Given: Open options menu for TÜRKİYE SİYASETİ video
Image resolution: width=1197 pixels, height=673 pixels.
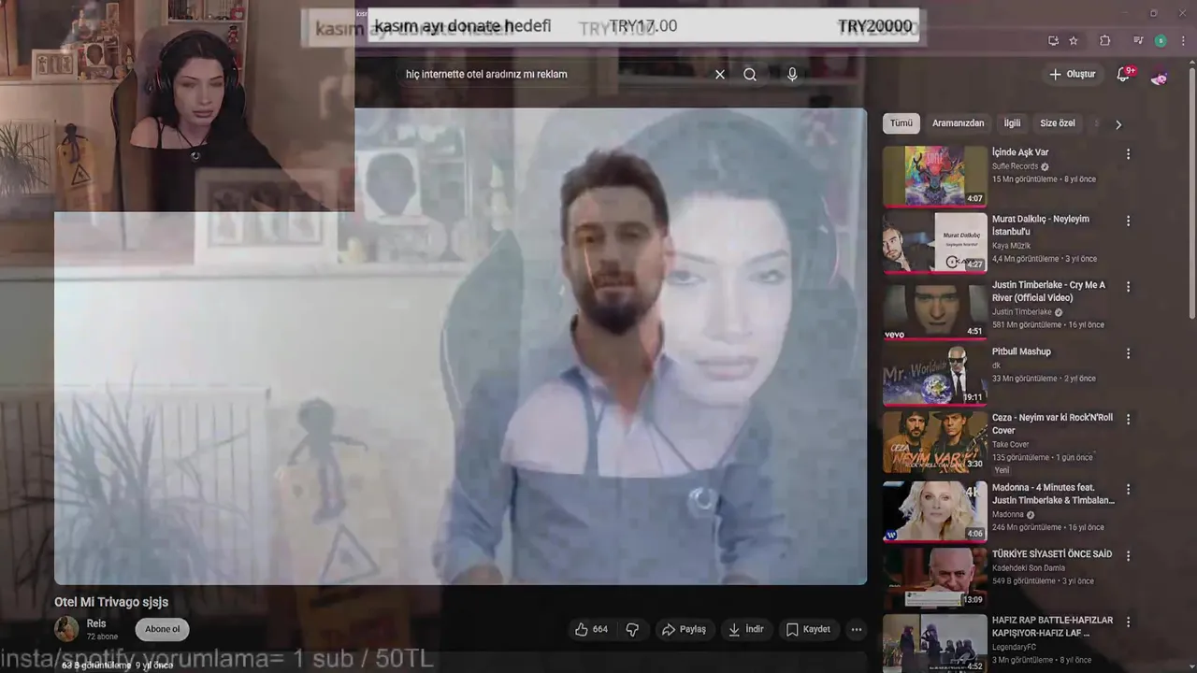Looking at the screenshot, I should (1128, 556).
